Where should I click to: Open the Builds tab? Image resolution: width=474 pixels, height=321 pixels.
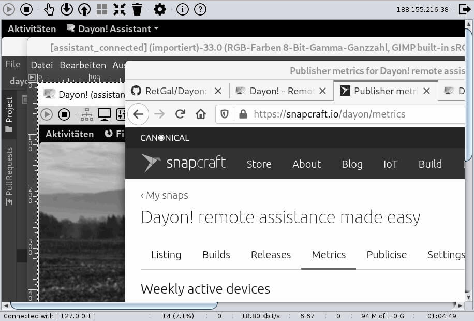coord(216,255)
